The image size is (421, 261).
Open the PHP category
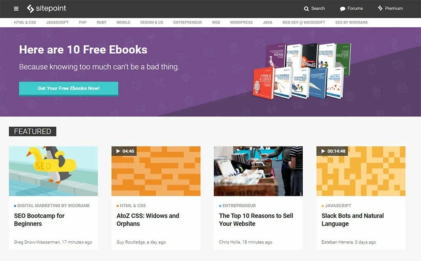[83, 23]
